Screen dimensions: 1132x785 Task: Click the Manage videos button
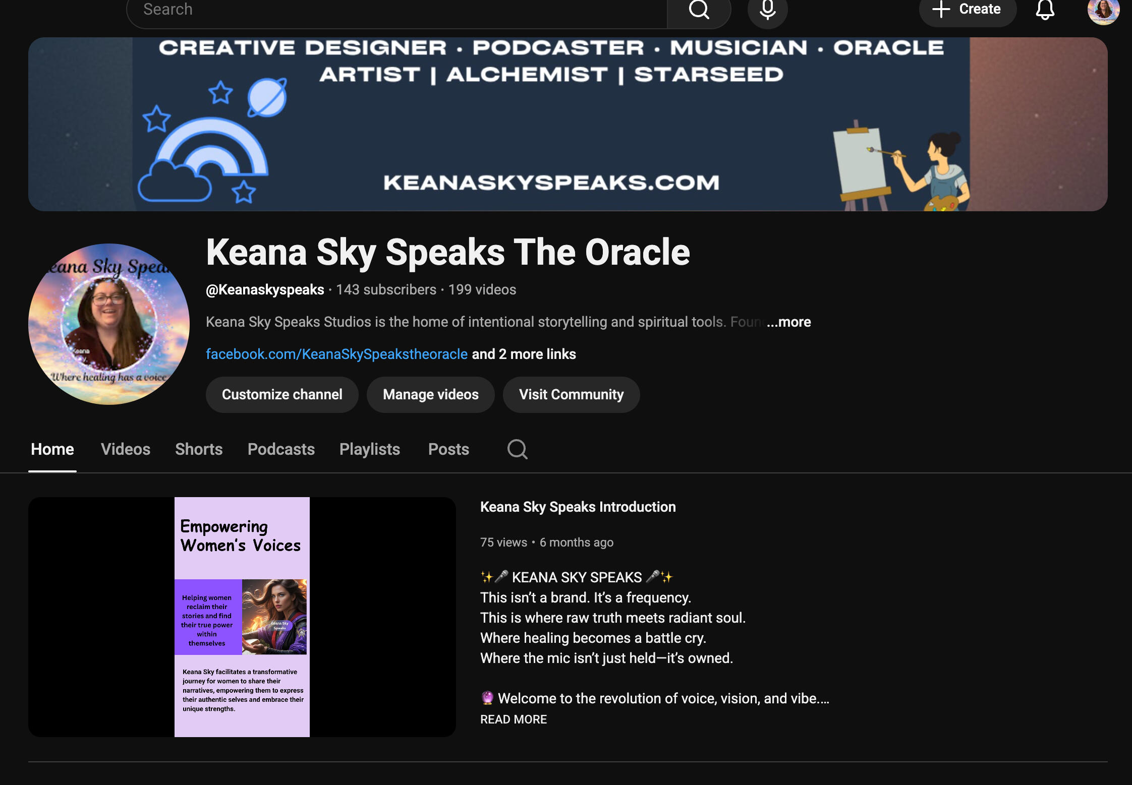pos(430,394)
